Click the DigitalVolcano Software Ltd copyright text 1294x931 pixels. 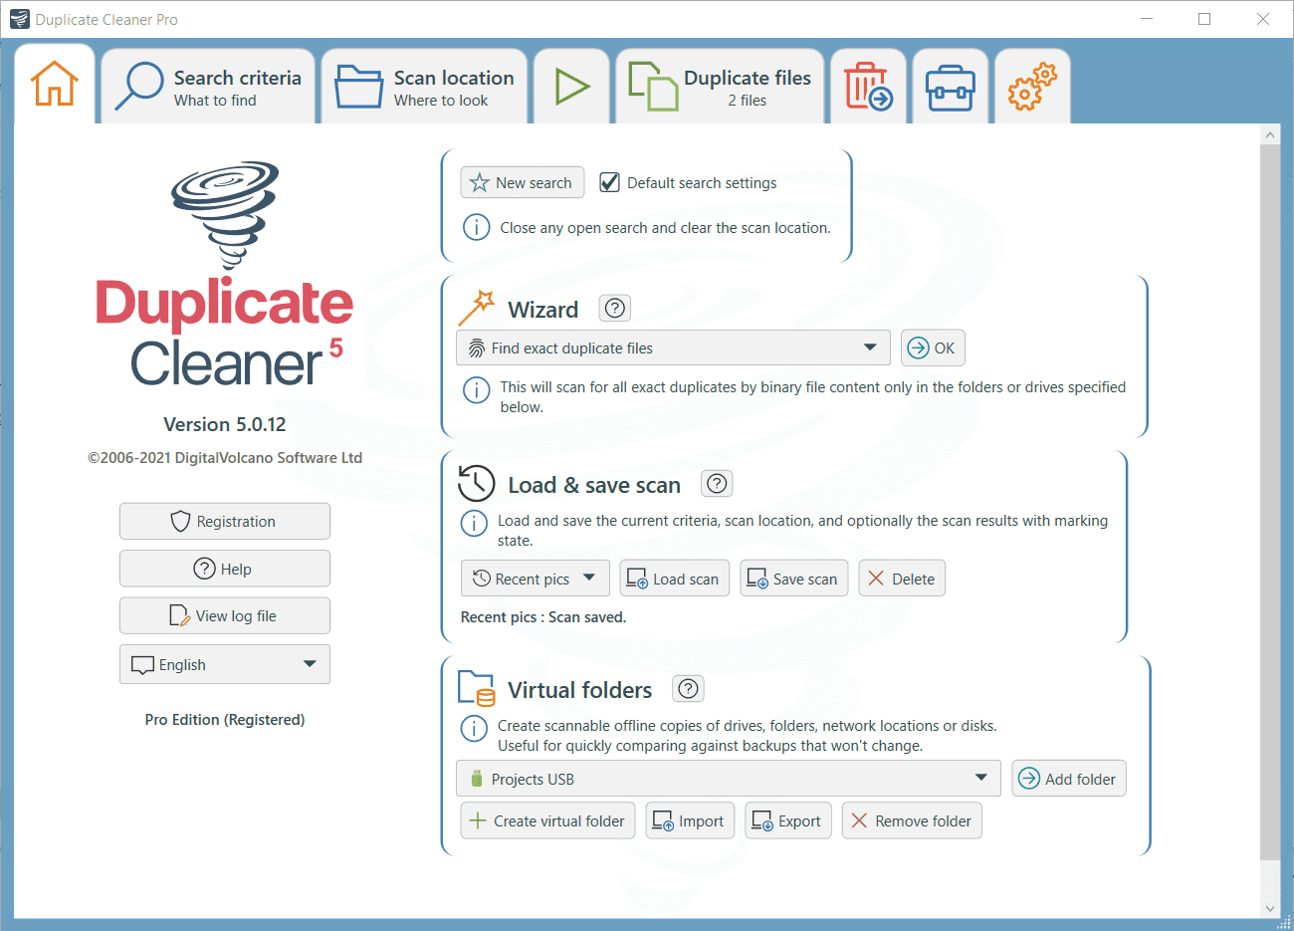pyautogui.click(x=225, y=458)
